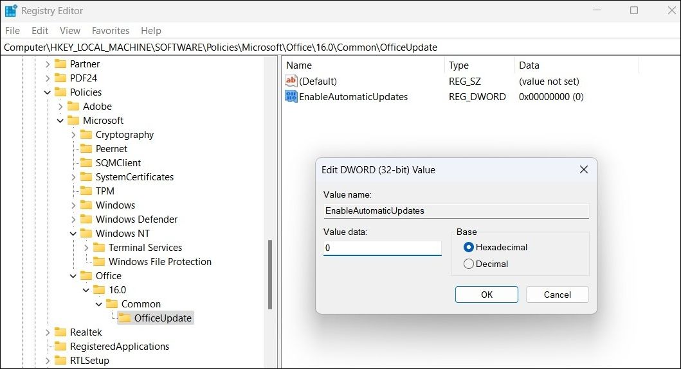Click the Peernet folder icon
The height and width of the screenshot is (369, 681).
pyautogui.click(x=86, y=149)
